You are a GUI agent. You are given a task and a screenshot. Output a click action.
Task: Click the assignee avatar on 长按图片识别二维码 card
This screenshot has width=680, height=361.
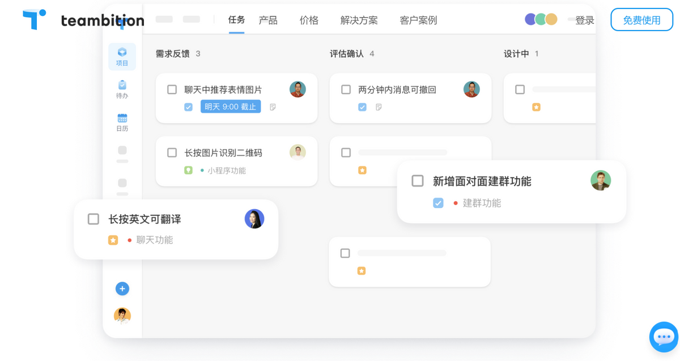click(x=297, y=152)
